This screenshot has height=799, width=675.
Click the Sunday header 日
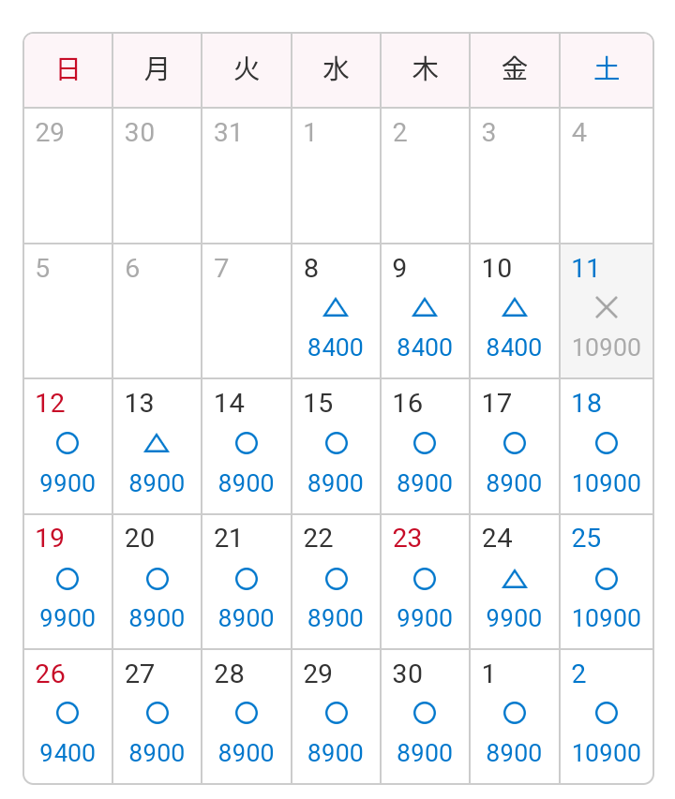tap(67, 70)
